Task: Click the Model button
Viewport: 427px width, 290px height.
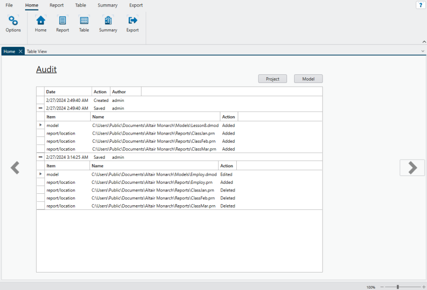Action: 308,79
